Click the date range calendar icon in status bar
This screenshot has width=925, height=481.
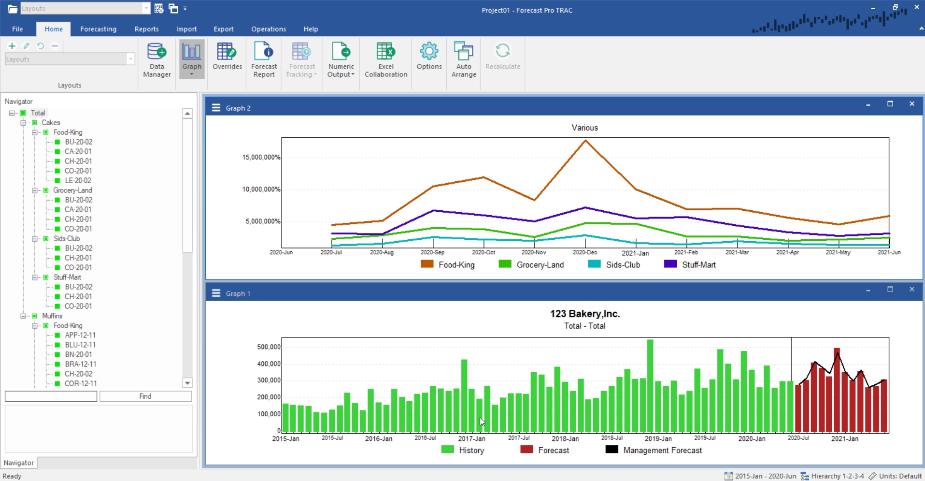click(728, 476)
